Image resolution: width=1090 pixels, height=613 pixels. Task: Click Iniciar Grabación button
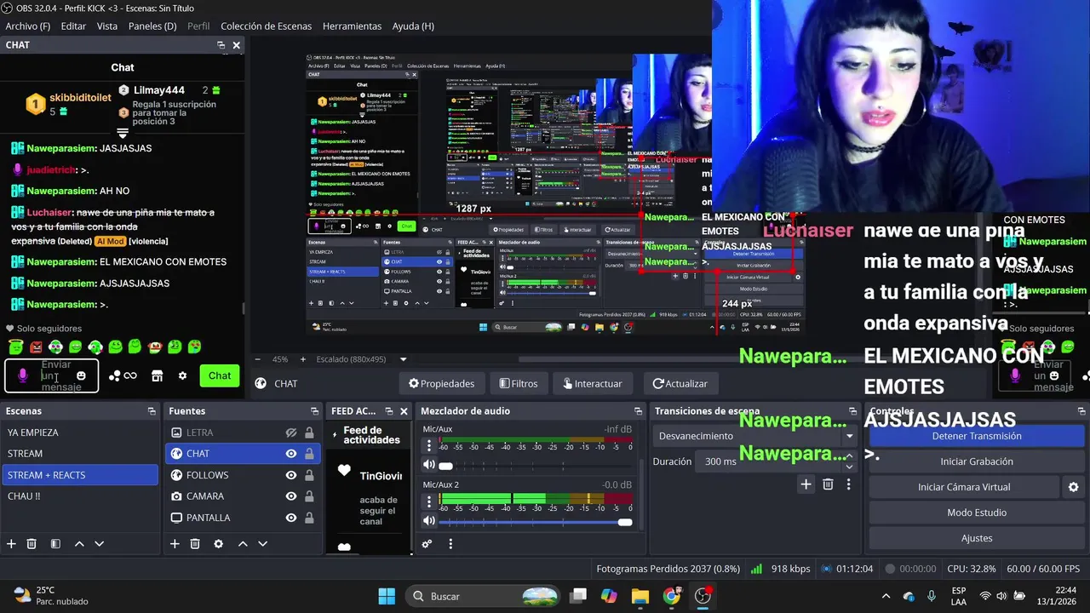(x=977, y=461)
